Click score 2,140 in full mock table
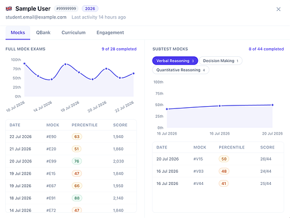 point(118,198)
